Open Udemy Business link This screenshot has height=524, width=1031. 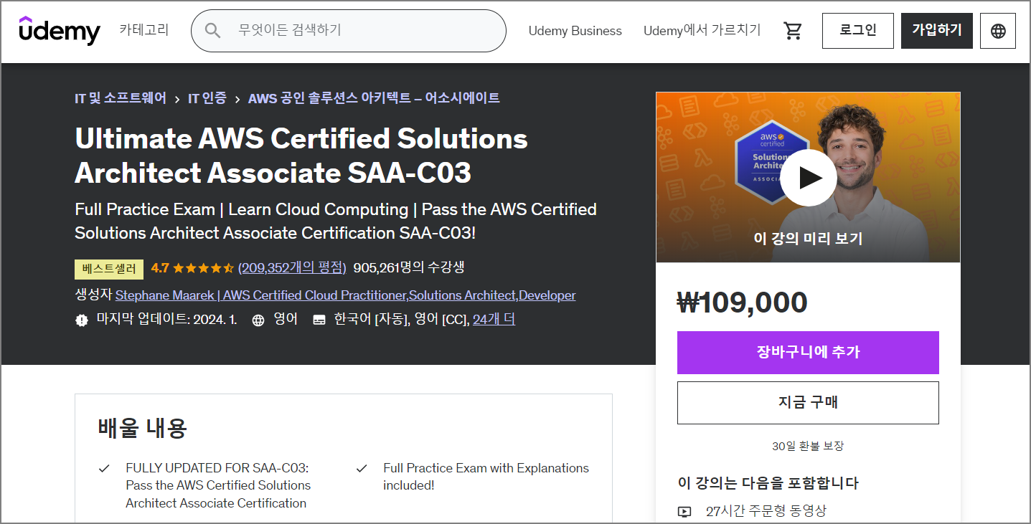tap(575, 31)
